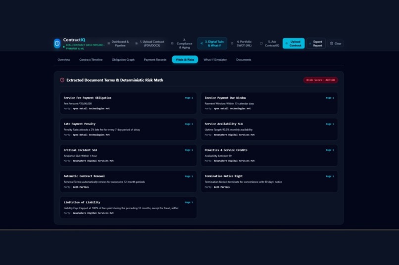Open Page 1 link on Invoice Payment Due Window card
399x265 pixels.
[330, 98]
